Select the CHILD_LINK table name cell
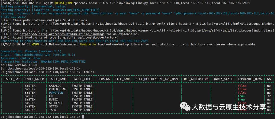 point(58,89)
